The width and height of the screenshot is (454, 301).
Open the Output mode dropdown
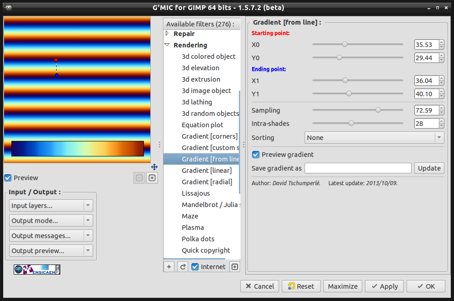tap(51, 221)
